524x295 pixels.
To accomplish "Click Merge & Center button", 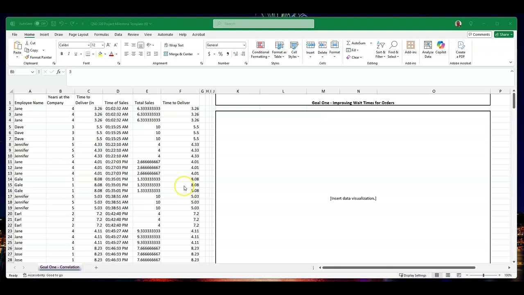I will pos(178,54).
